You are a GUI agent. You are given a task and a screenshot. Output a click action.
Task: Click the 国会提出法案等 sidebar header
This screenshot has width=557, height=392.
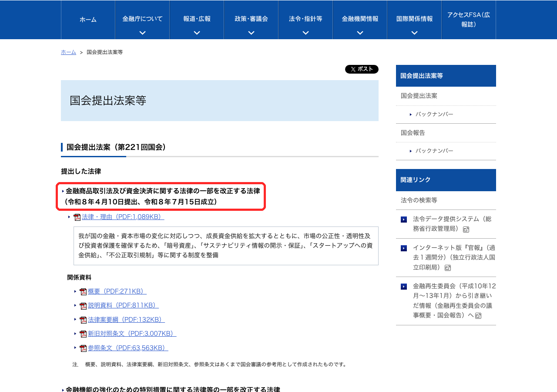click(446, 76)
